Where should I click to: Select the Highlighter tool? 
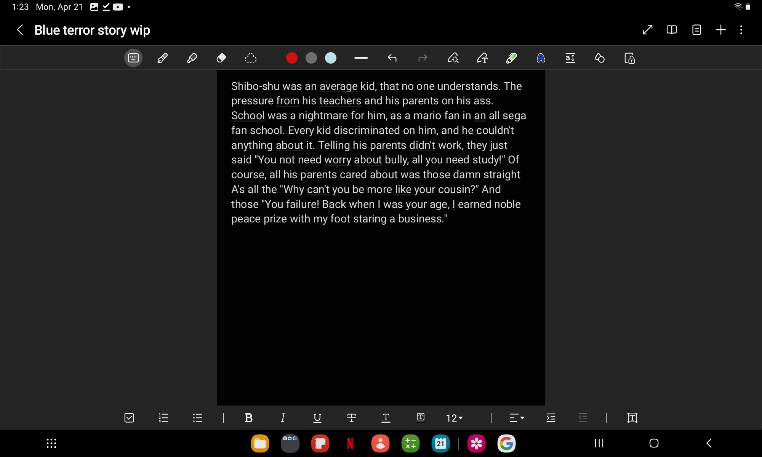[x=192, y=58]
